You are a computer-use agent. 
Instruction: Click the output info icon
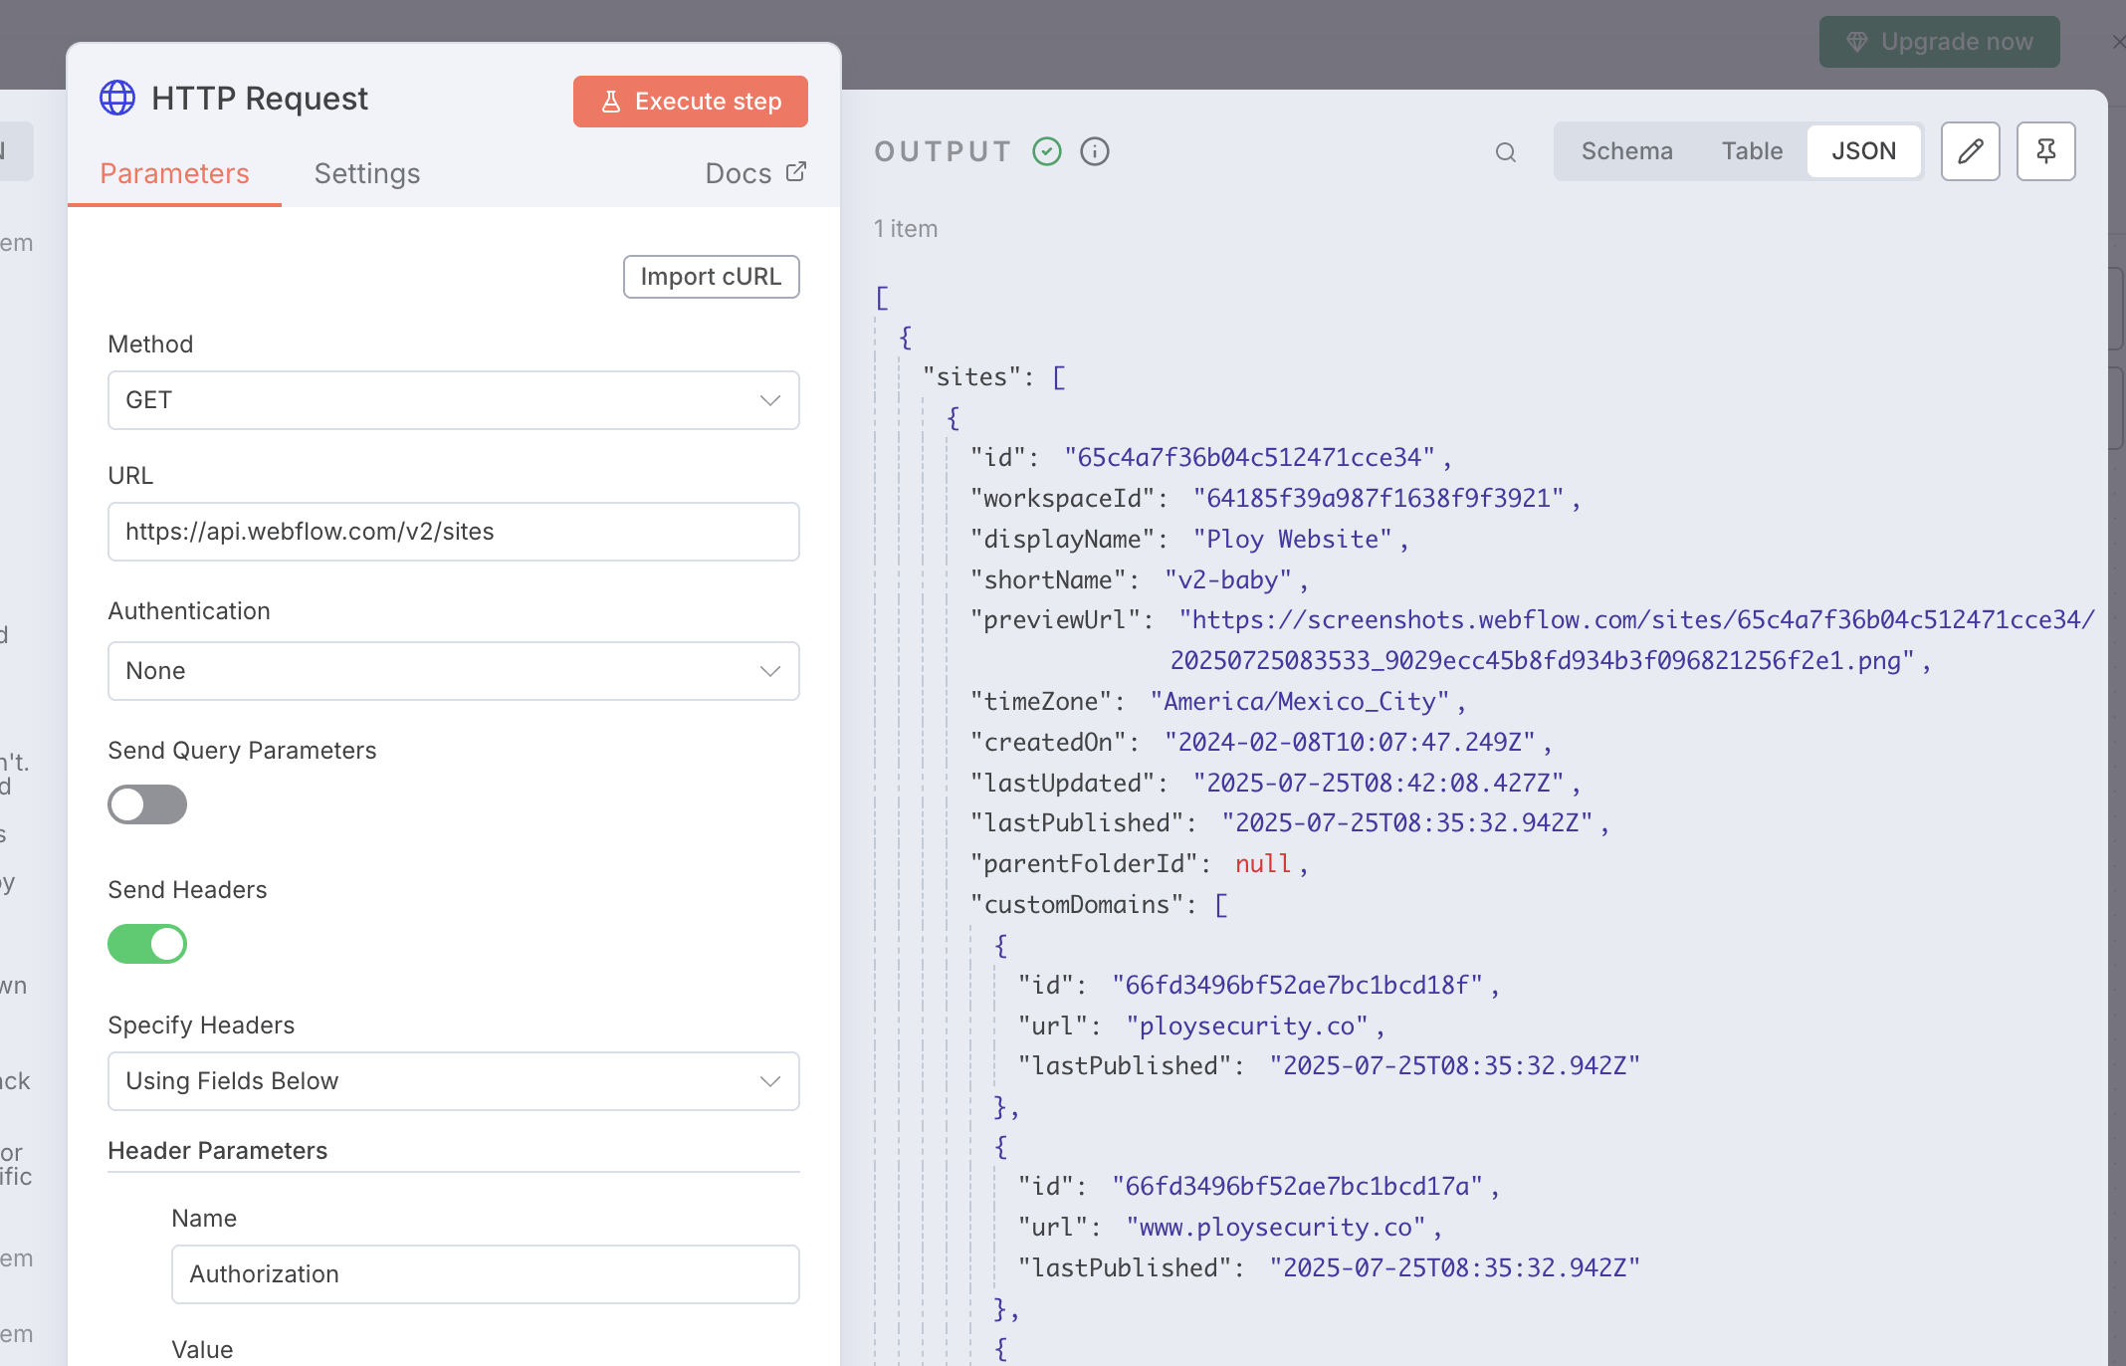(1095, 151)
